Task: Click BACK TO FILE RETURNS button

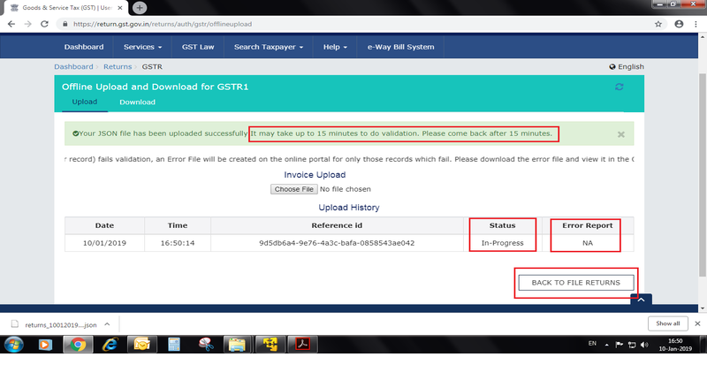Action: pyautogui.click(x=576, y=283)
